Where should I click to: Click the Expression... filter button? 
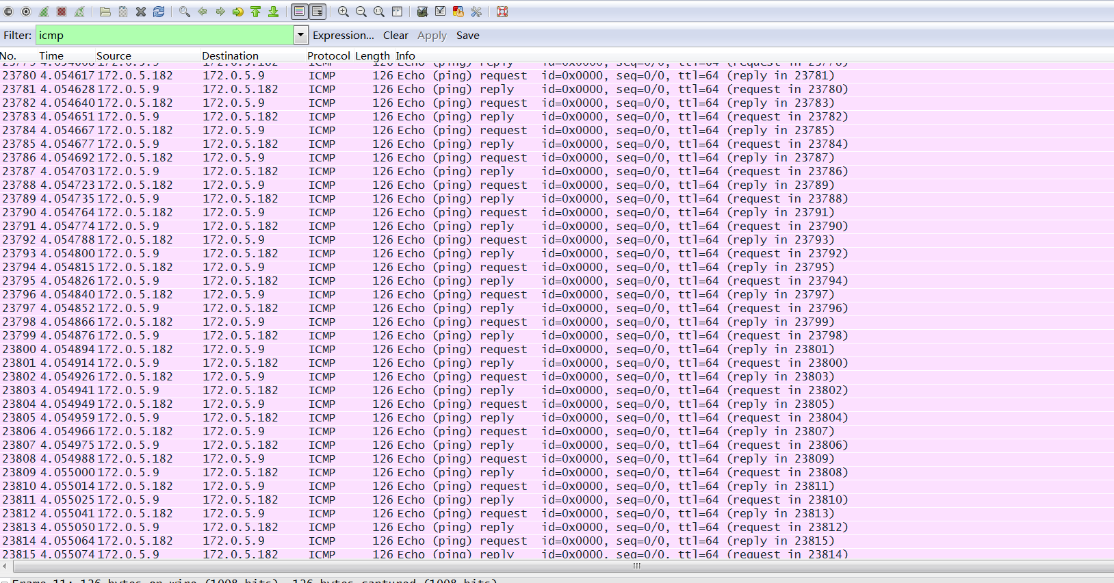click(343, 36)
